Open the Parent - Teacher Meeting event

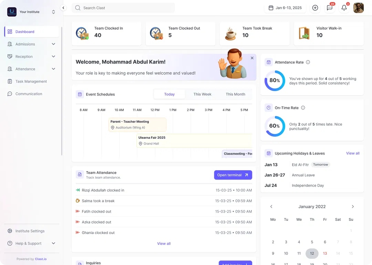tap(137, 125)
